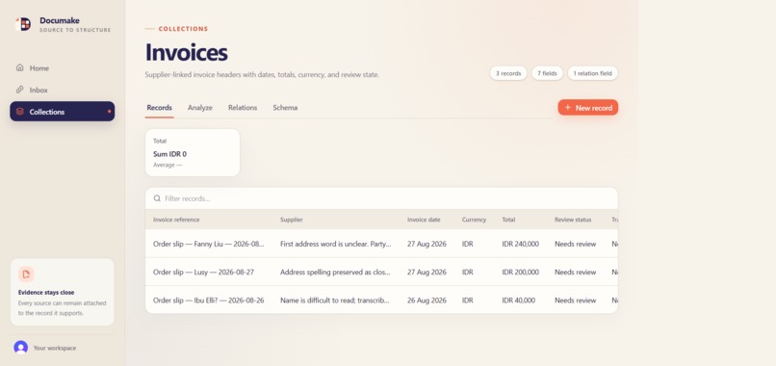
Task: Click supplier note 'First address word is unclear'
Action: 336,244
